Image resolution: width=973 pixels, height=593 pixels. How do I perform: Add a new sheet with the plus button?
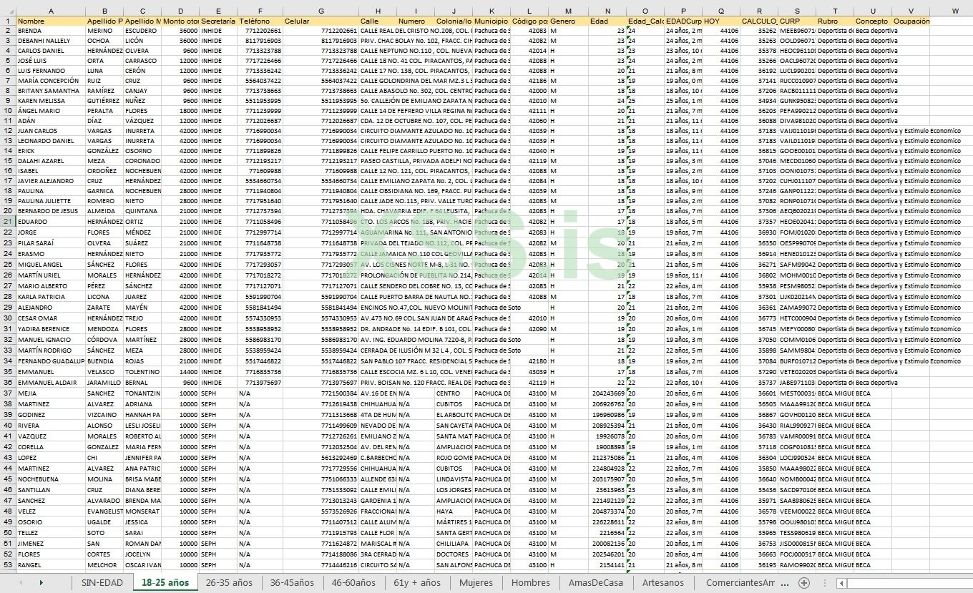tap(803, 583)
